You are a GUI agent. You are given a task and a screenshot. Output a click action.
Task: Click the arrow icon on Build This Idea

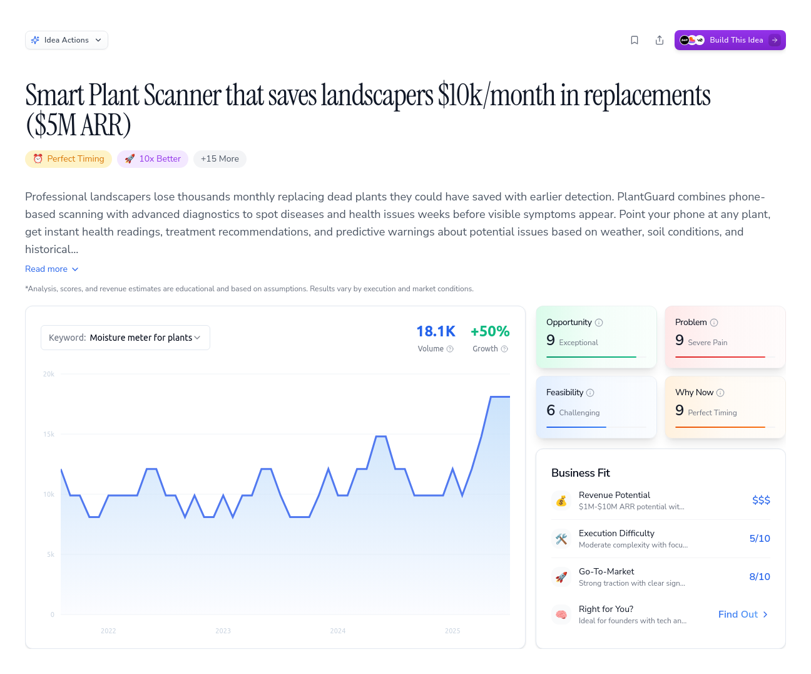pyautogui.click(x=775, y=40)
